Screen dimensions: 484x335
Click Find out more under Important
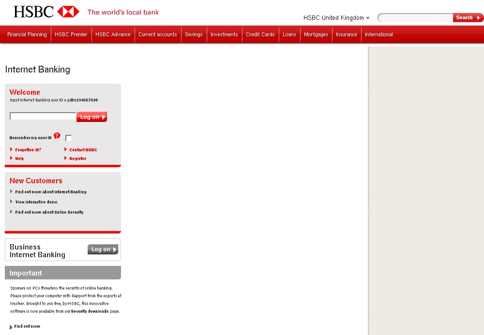pos(27,326)
